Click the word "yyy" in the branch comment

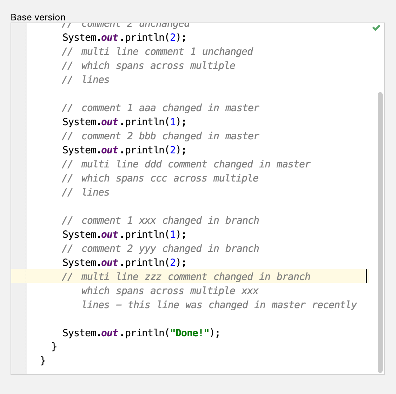pos(147,249)
